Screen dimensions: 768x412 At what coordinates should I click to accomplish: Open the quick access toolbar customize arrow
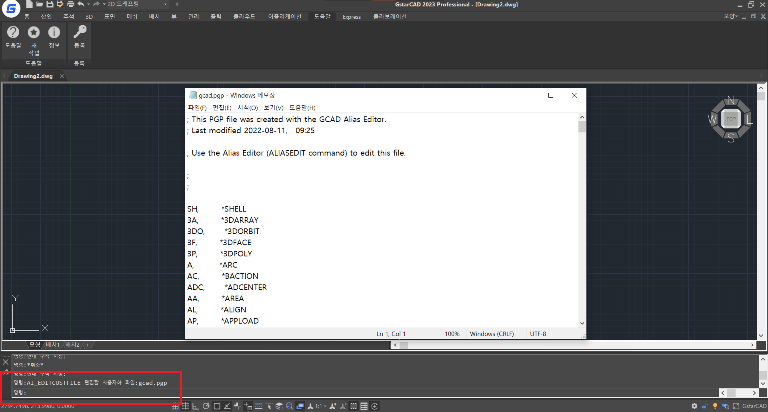point(177,4)
